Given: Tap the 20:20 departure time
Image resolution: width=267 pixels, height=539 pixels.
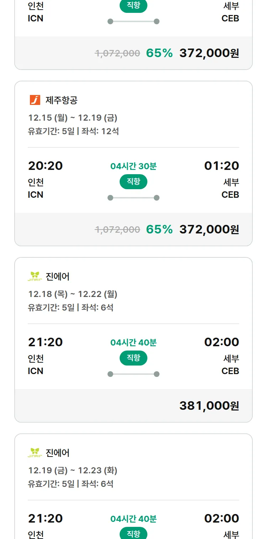Looking at the screenshot, I should pyautogui.click(x=45, y=166).
